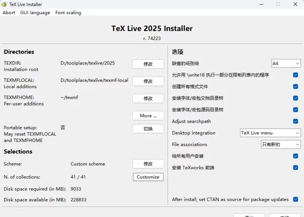Open the File associations dropdown
This screenshot has height=217, width=304.
[x=280, y=144]
